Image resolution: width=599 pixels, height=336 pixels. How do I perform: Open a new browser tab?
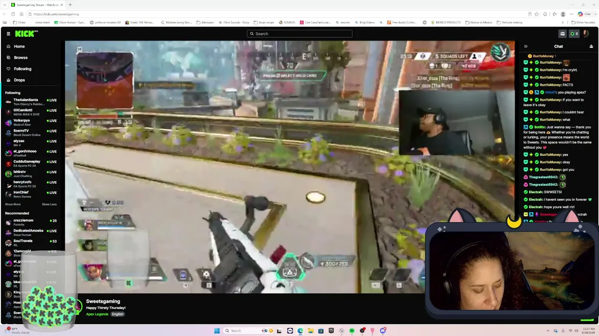coord(70,5)
